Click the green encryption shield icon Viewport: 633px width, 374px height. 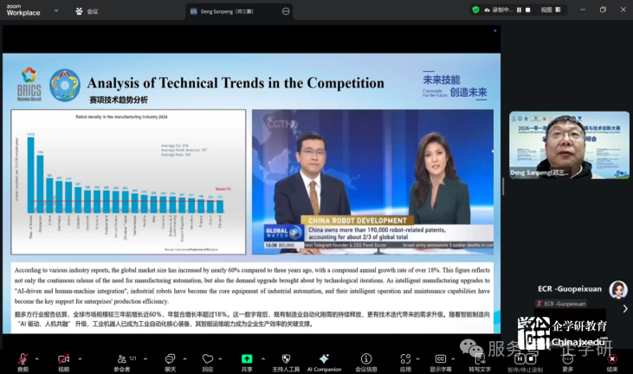(x=475, y=10)
